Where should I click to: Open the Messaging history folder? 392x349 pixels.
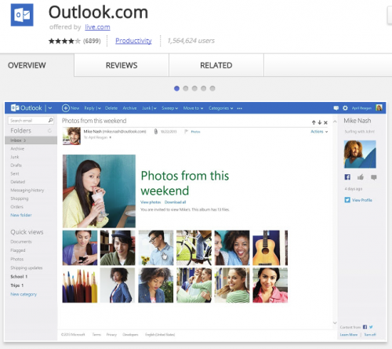27,191
